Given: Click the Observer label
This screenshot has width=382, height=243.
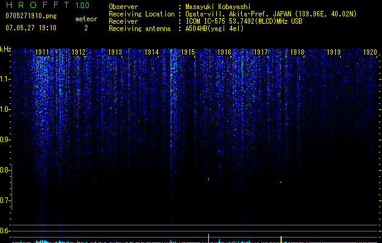Looking at the screenshot, I should 123,7.
